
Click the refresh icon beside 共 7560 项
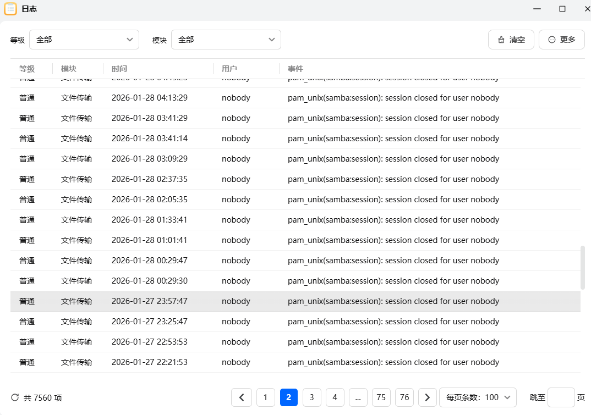coord(15,397)
